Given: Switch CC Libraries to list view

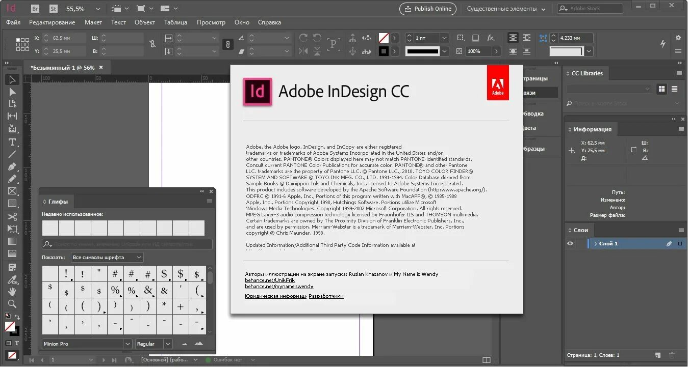Looking at the screenshot, I should [x=675, y=89].
